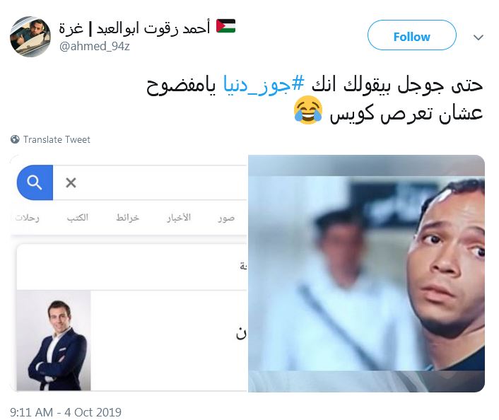Viewport: 499px width, 420px height.
Task: Open the man in suit thumbnail
Action: click(54, 340)
